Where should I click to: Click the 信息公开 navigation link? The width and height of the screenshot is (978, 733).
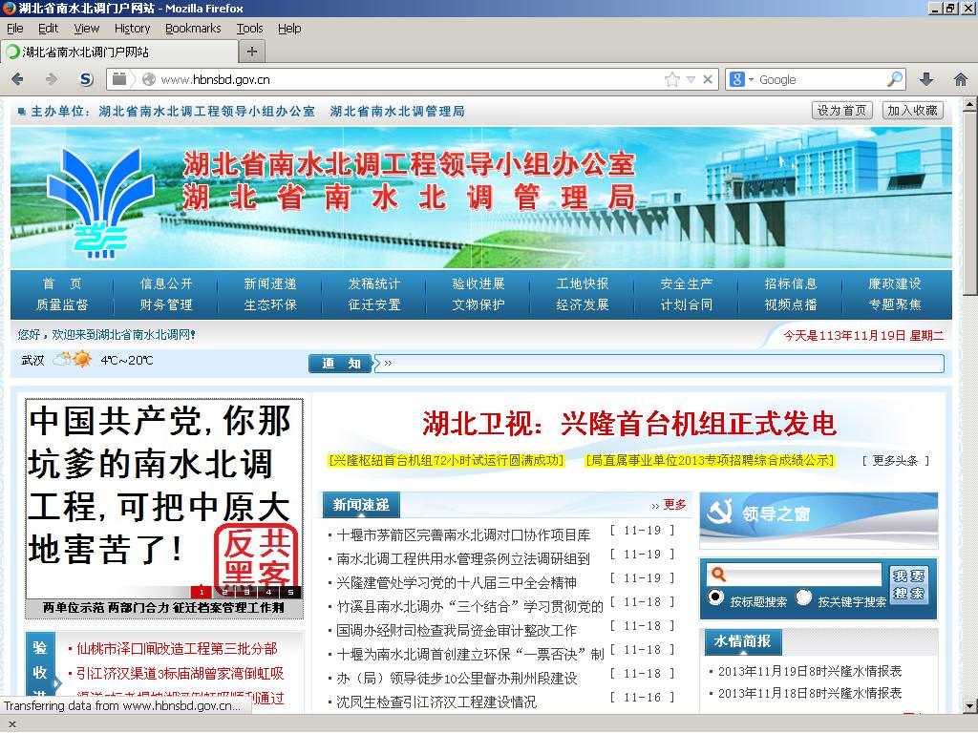[x=166, y=283]
